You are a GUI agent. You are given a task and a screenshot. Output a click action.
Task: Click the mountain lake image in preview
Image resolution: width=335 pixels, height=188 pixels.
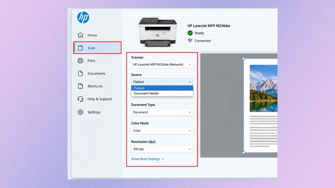264,88
